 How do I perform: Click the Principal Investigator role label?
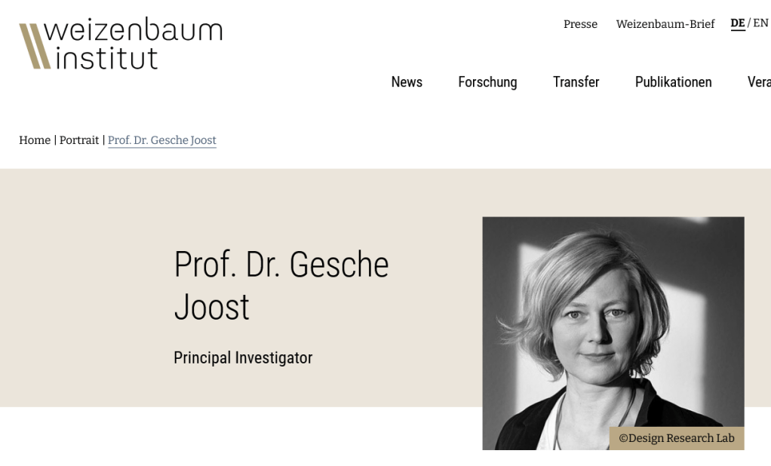point(243,358)
